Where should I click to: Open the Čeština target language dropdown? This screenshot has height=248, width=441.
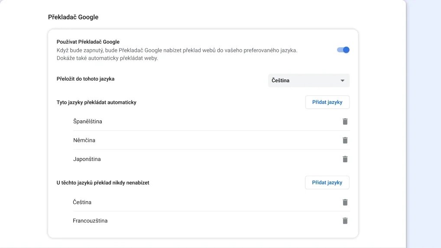click(x=308, y=81)
